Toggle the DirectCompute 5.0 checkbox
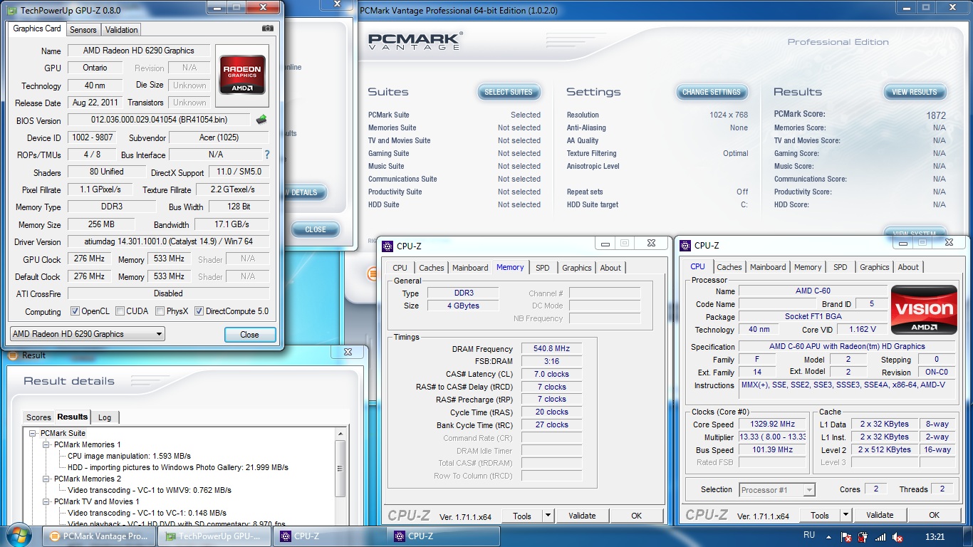 point(199,311)
